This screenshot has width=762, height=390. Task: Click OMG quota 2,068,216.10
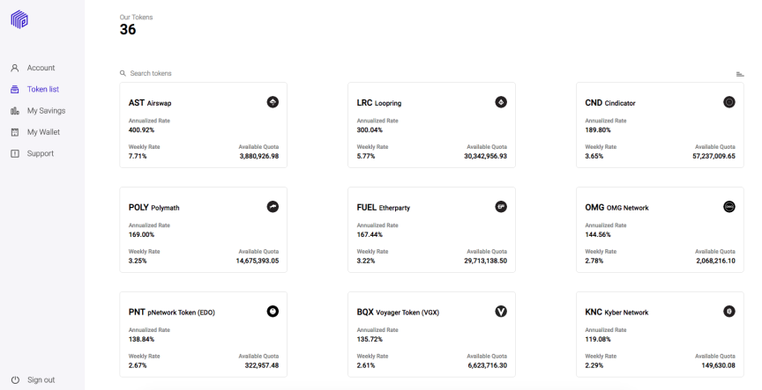click(x=716, y=261)
